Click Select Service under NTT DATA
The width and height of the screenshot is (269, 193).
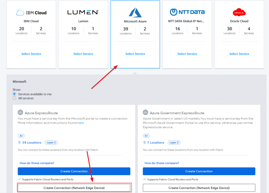click(x=187, y=54)
